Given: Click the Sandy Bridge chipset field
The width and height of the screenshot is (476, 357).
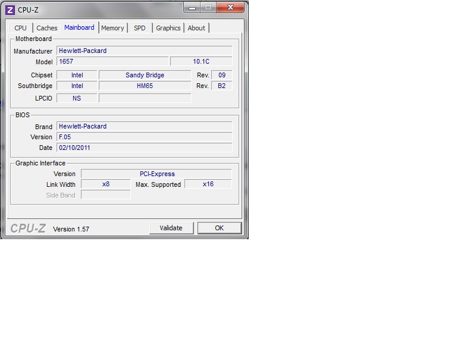Looking at the screenshot, I should [145, 75].
